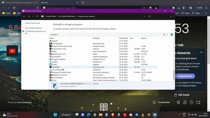Open Brave hamburger menu
The image size is (210, 118).
(x=206, y=8)
